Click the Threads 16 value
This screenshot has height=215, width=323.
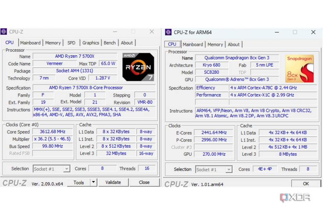[147, 168]
